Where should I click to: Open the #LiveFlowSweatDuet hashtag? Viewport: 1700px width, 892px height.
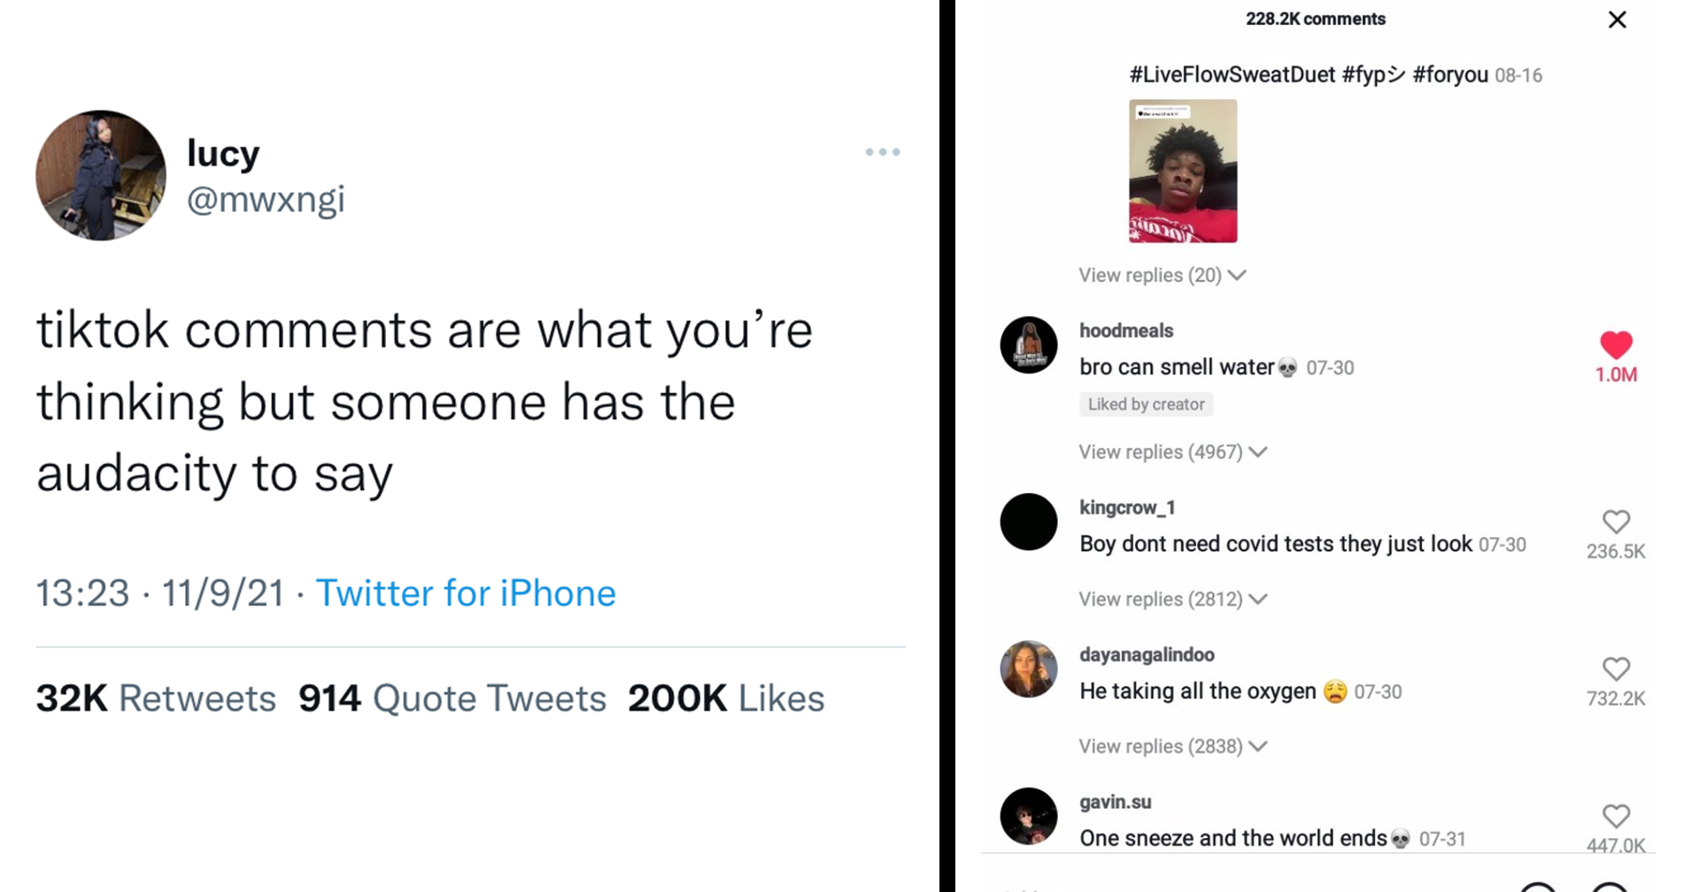[1232, 74]
